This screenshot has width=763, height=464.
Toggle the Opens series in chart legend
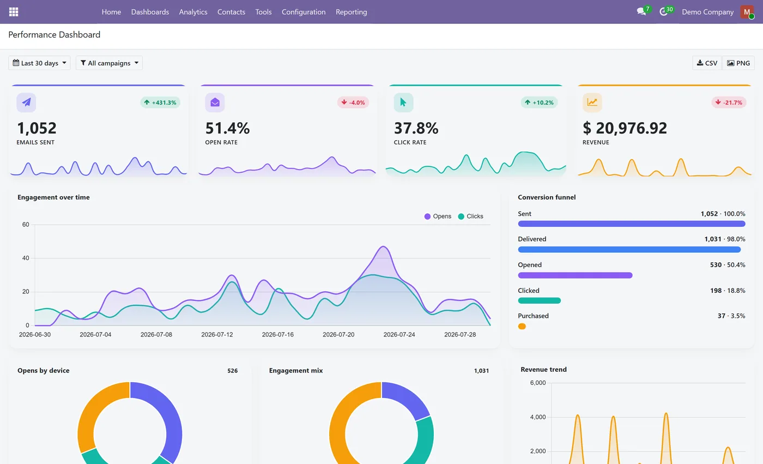point(438,216)
